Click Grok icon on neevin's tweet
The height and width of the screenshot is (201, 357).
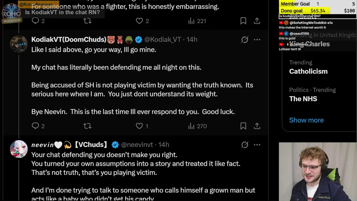pyautogui.click(x=245, y=145)
